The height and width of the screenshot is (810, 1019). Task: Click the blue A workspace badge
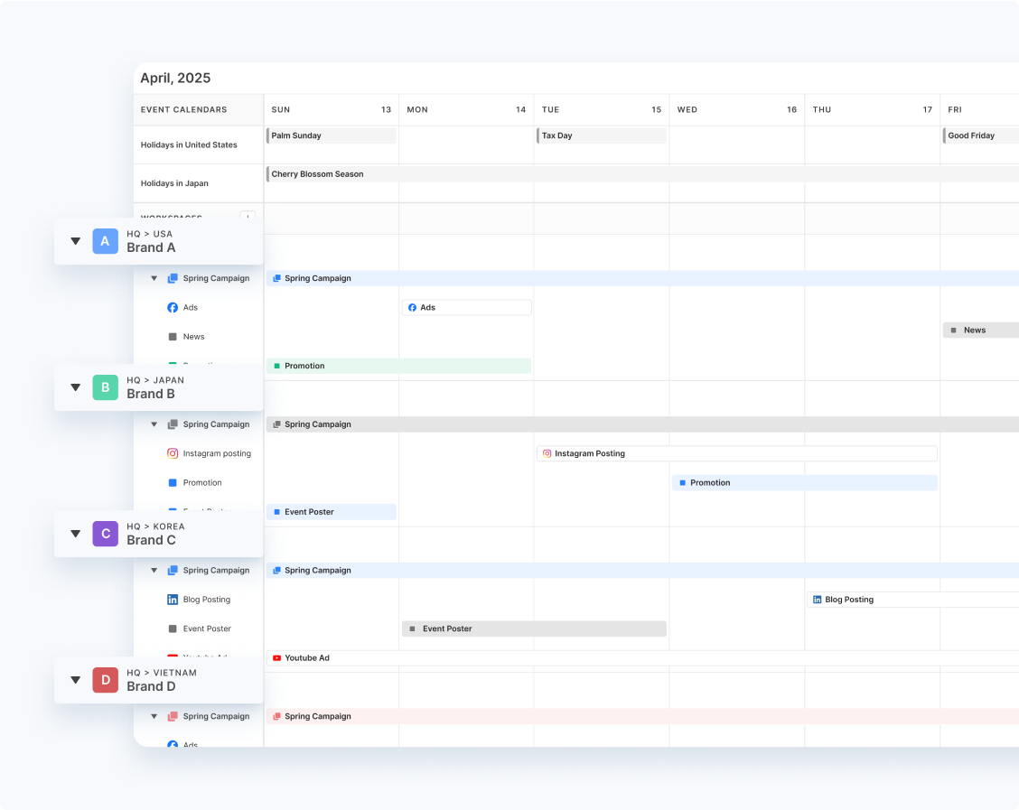[x=105, y=241]
